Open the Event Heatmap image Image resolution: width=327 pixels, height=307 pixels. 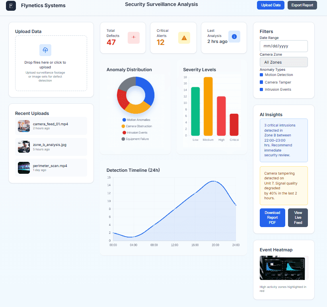point(284,268)
